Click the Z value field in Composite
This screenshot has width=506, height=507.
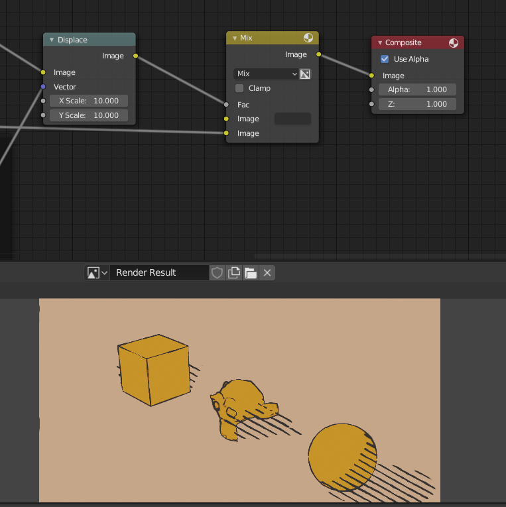417,104
